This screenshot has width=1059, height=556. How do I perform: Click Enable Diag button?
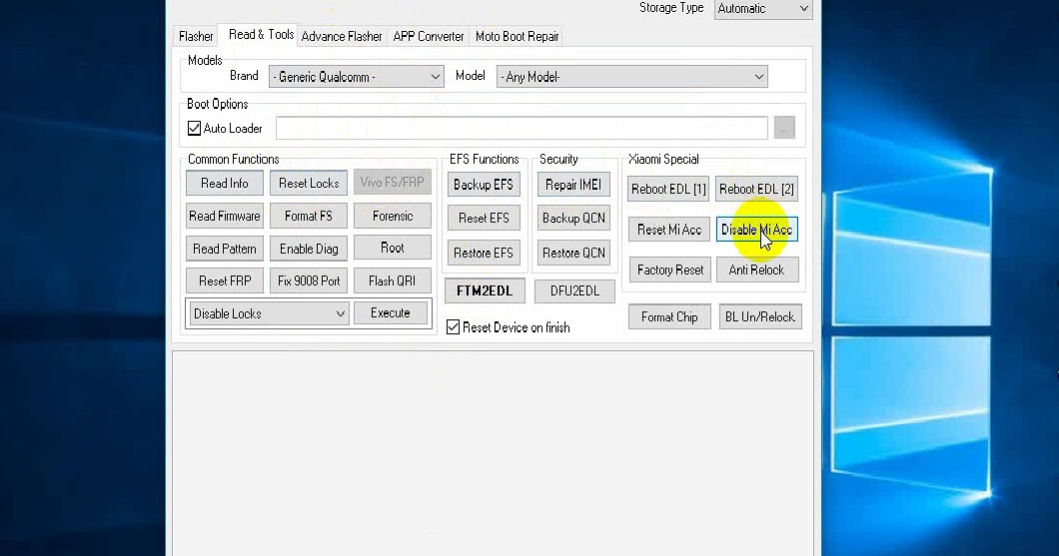pos(309,249)
